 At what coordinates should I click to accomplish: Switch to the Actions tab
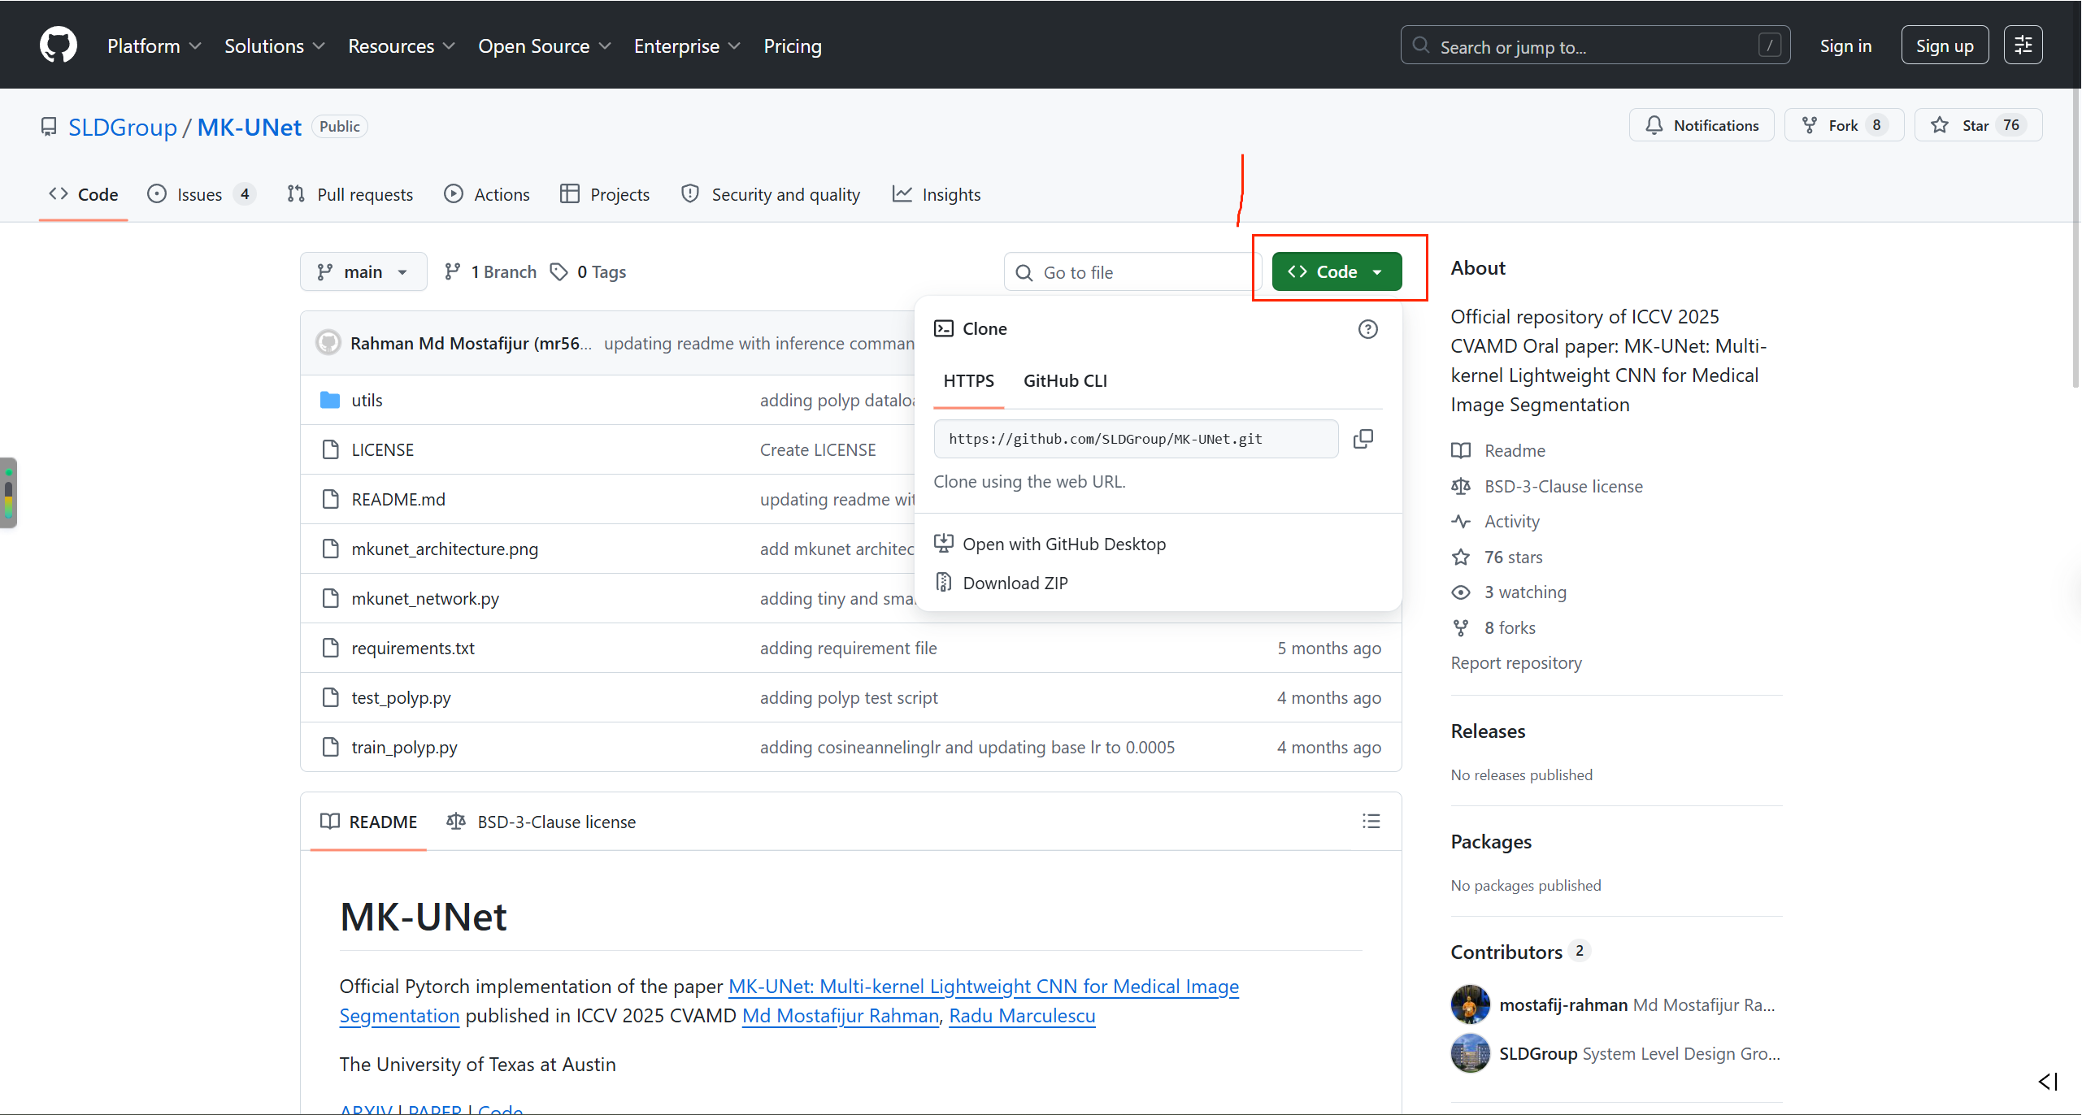tap(487, 194)
